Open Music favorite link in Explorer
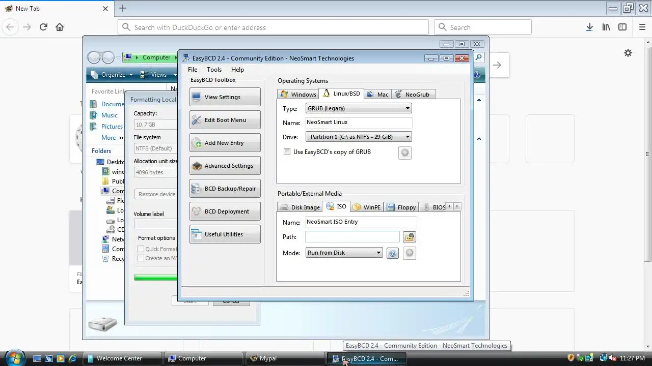652x366 pixels. 104,115
